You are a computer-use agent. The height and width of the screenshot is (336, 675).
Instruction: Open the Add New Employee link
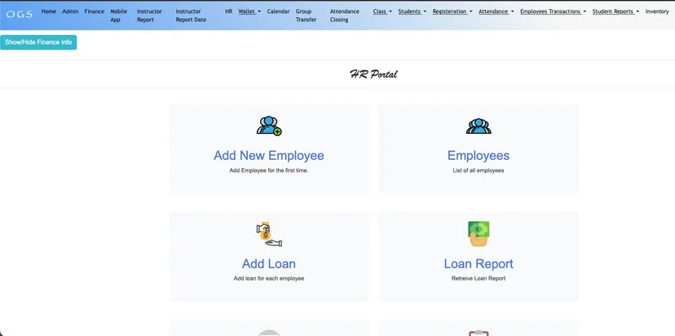[x=269, y=156]
